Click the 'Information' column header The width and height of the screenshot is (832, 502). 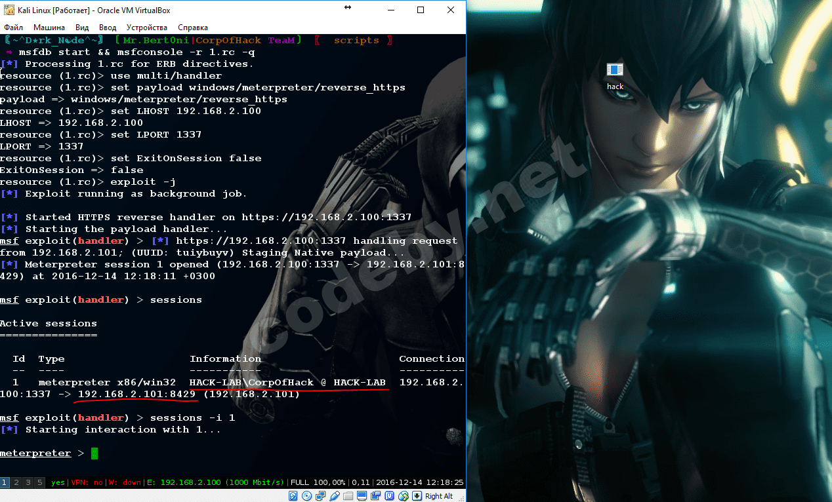(225, 359)
